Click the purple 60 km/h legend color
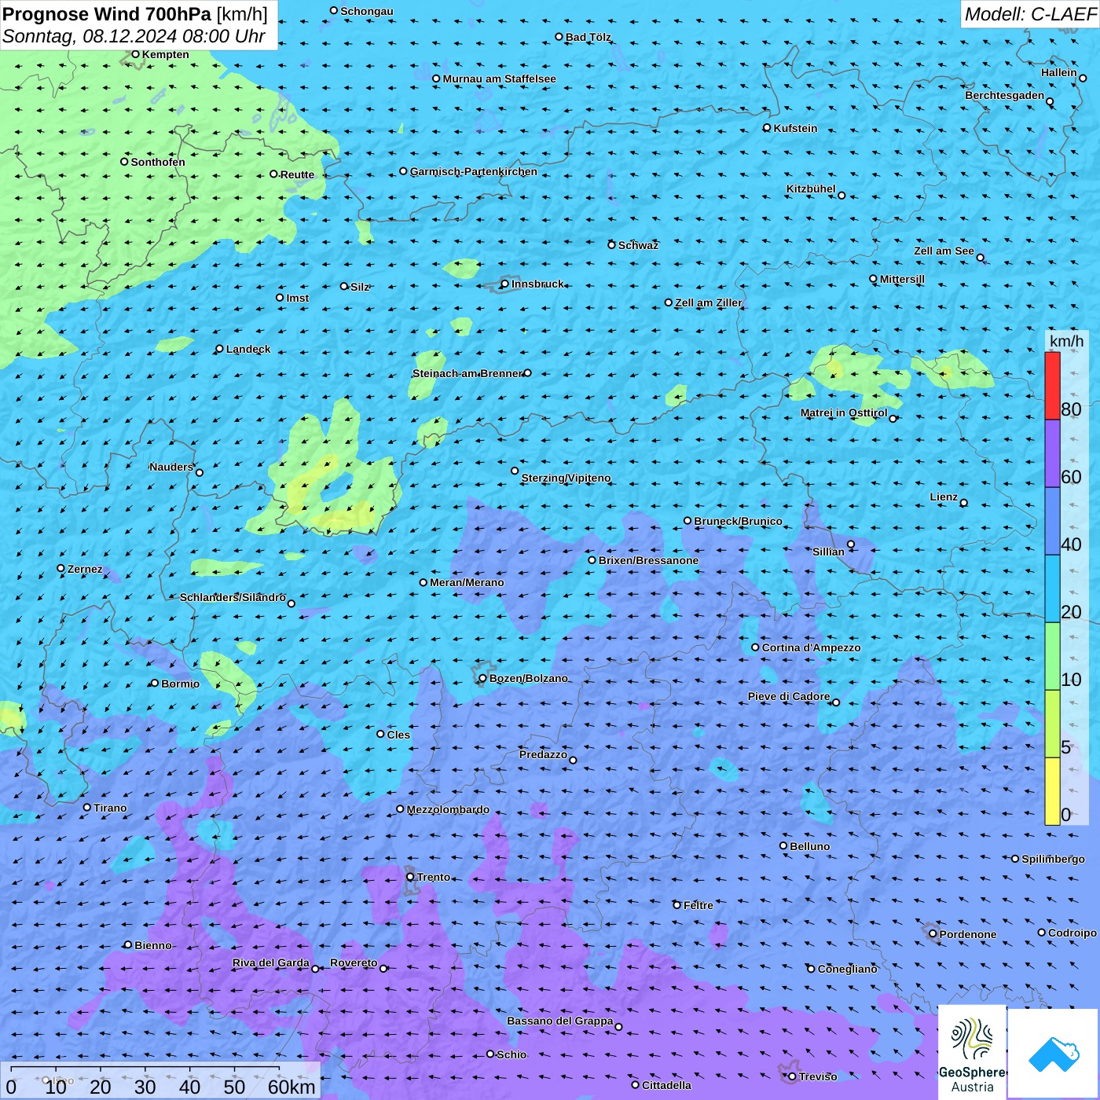 [1052, 454]
